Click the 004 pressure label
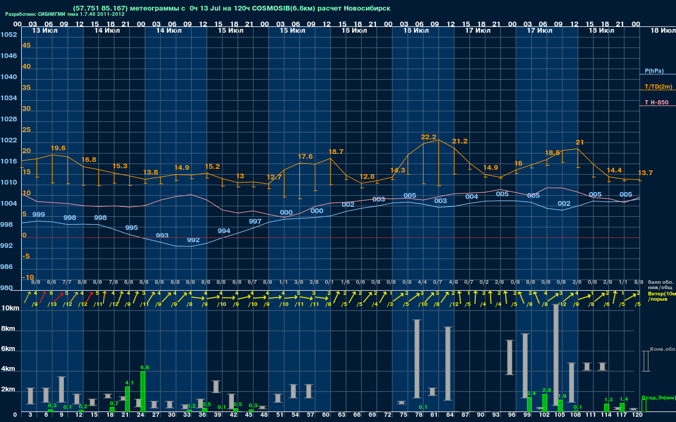Screen dimensions: 676x422 pyautogui.click(x=472, y=197)
